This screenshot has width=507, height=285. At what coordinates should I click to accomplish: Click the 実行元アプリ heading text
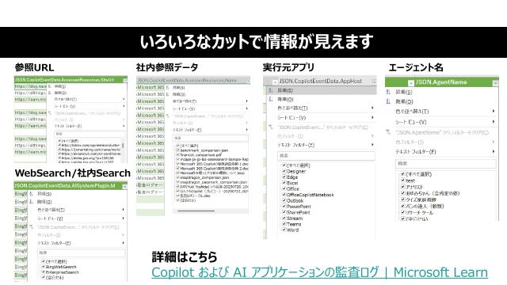[288, 67]
